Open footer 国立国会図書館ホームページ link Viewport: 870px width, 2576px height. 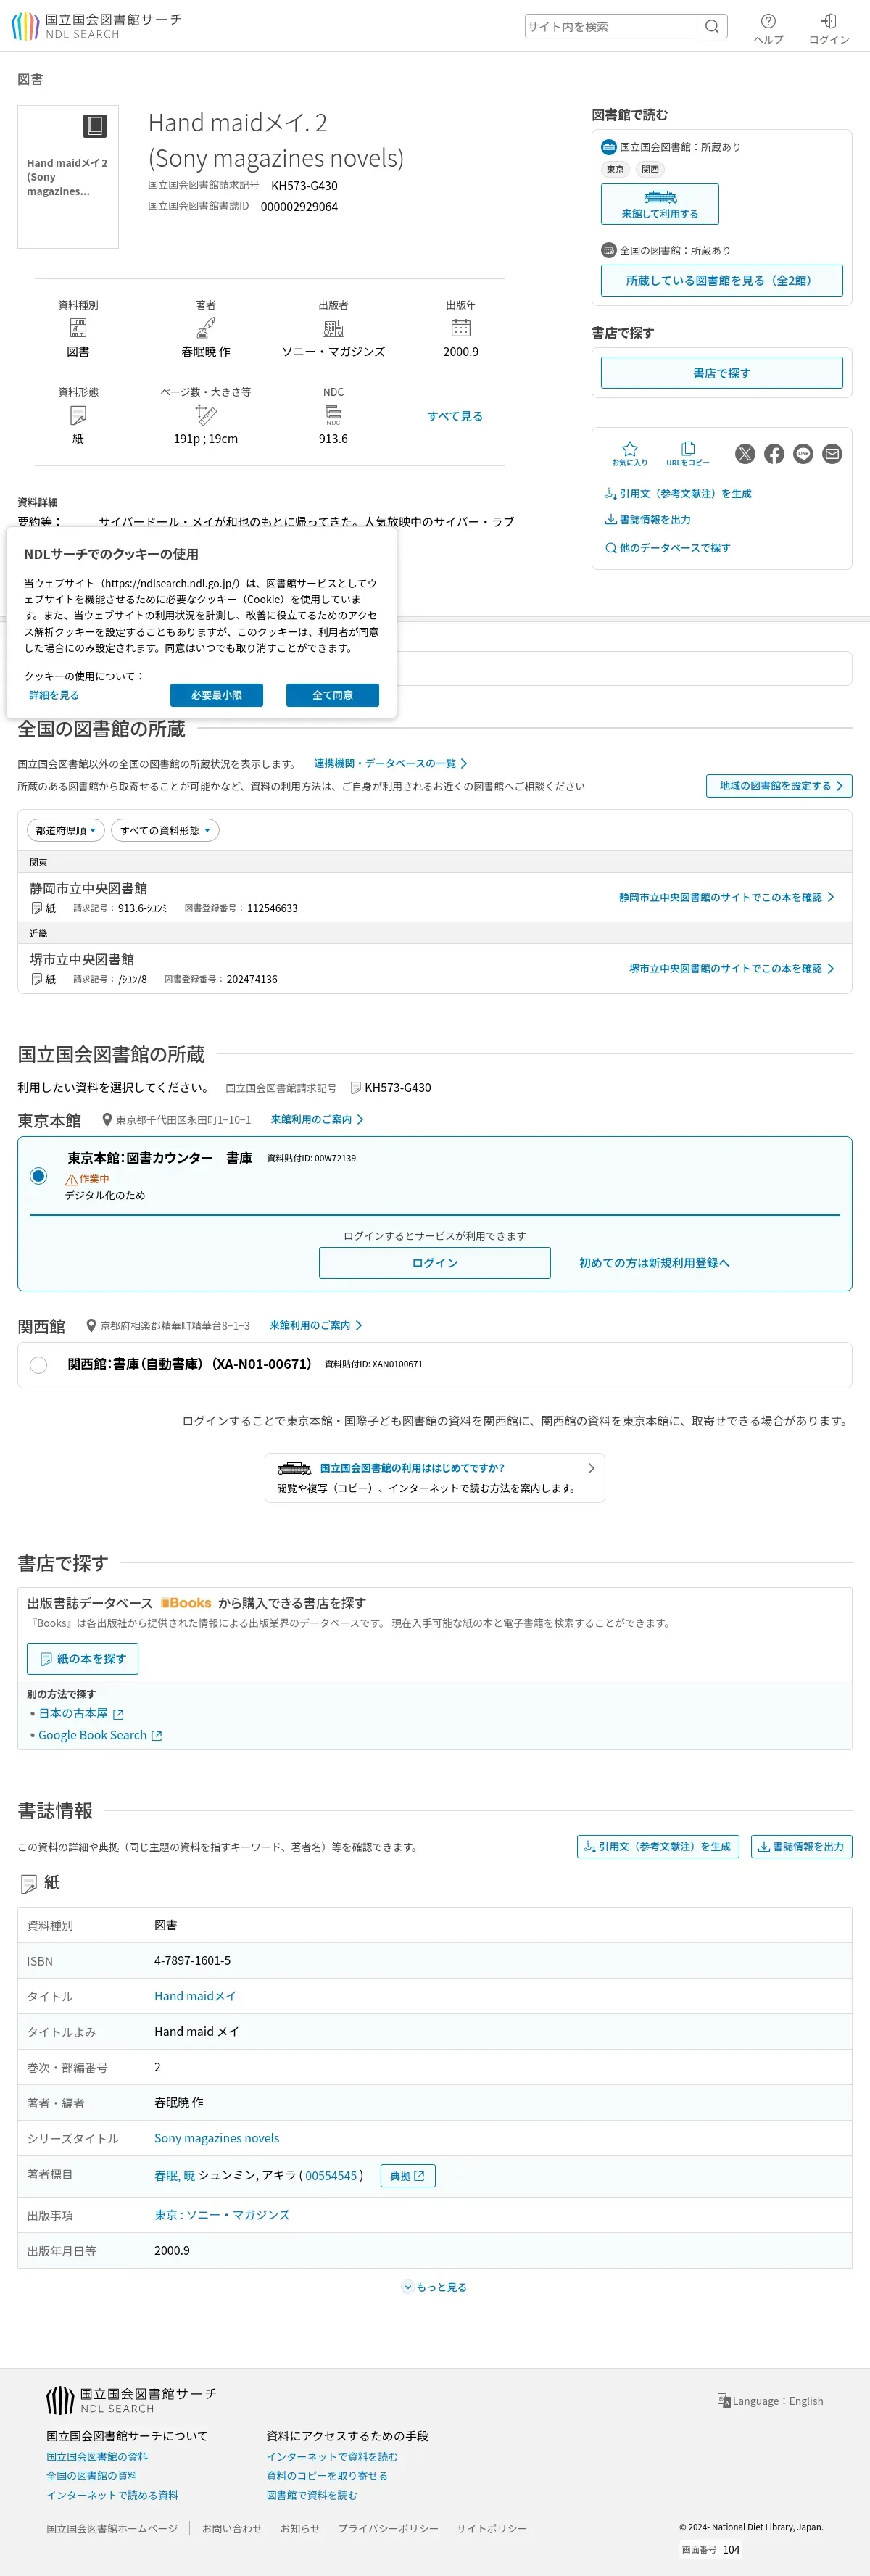[112, 2528]
